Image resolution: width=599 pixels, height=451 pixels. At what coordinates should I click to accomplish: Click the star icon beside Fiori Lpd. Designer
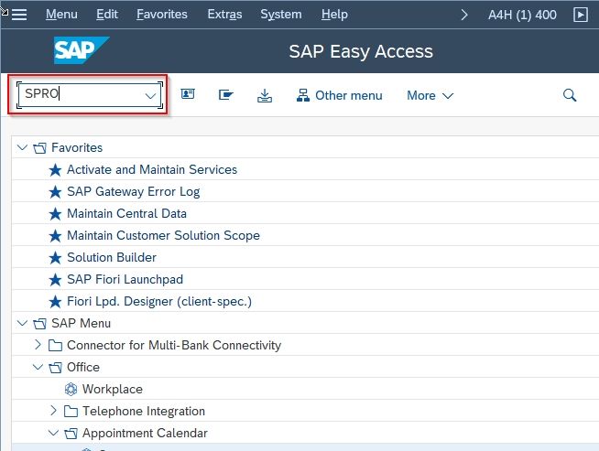pos(55,302)
